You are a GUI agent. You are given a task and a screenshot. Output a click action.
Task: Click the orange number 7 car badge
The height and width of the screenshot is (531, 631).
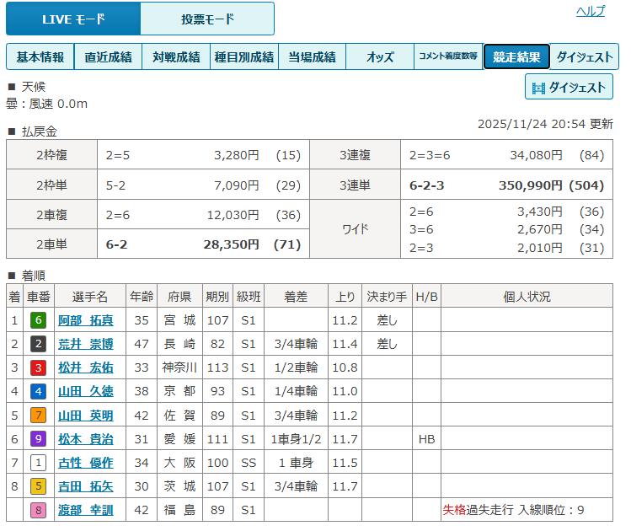tap(38, 415)
